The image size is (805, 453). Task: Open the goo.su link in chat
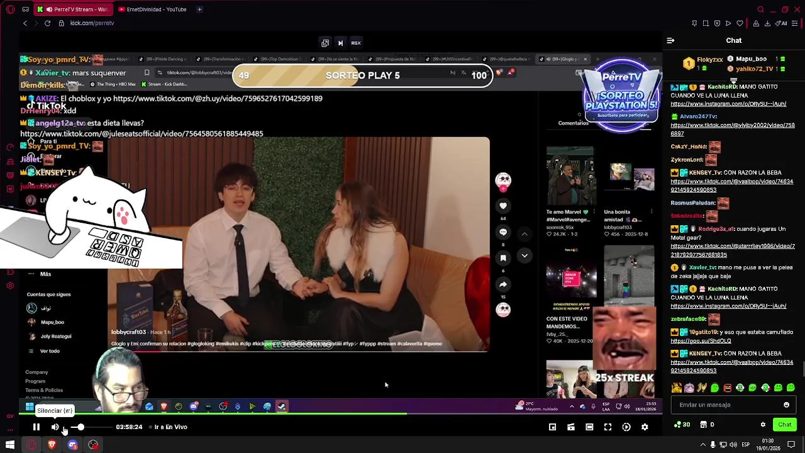[x=701, y=341]
